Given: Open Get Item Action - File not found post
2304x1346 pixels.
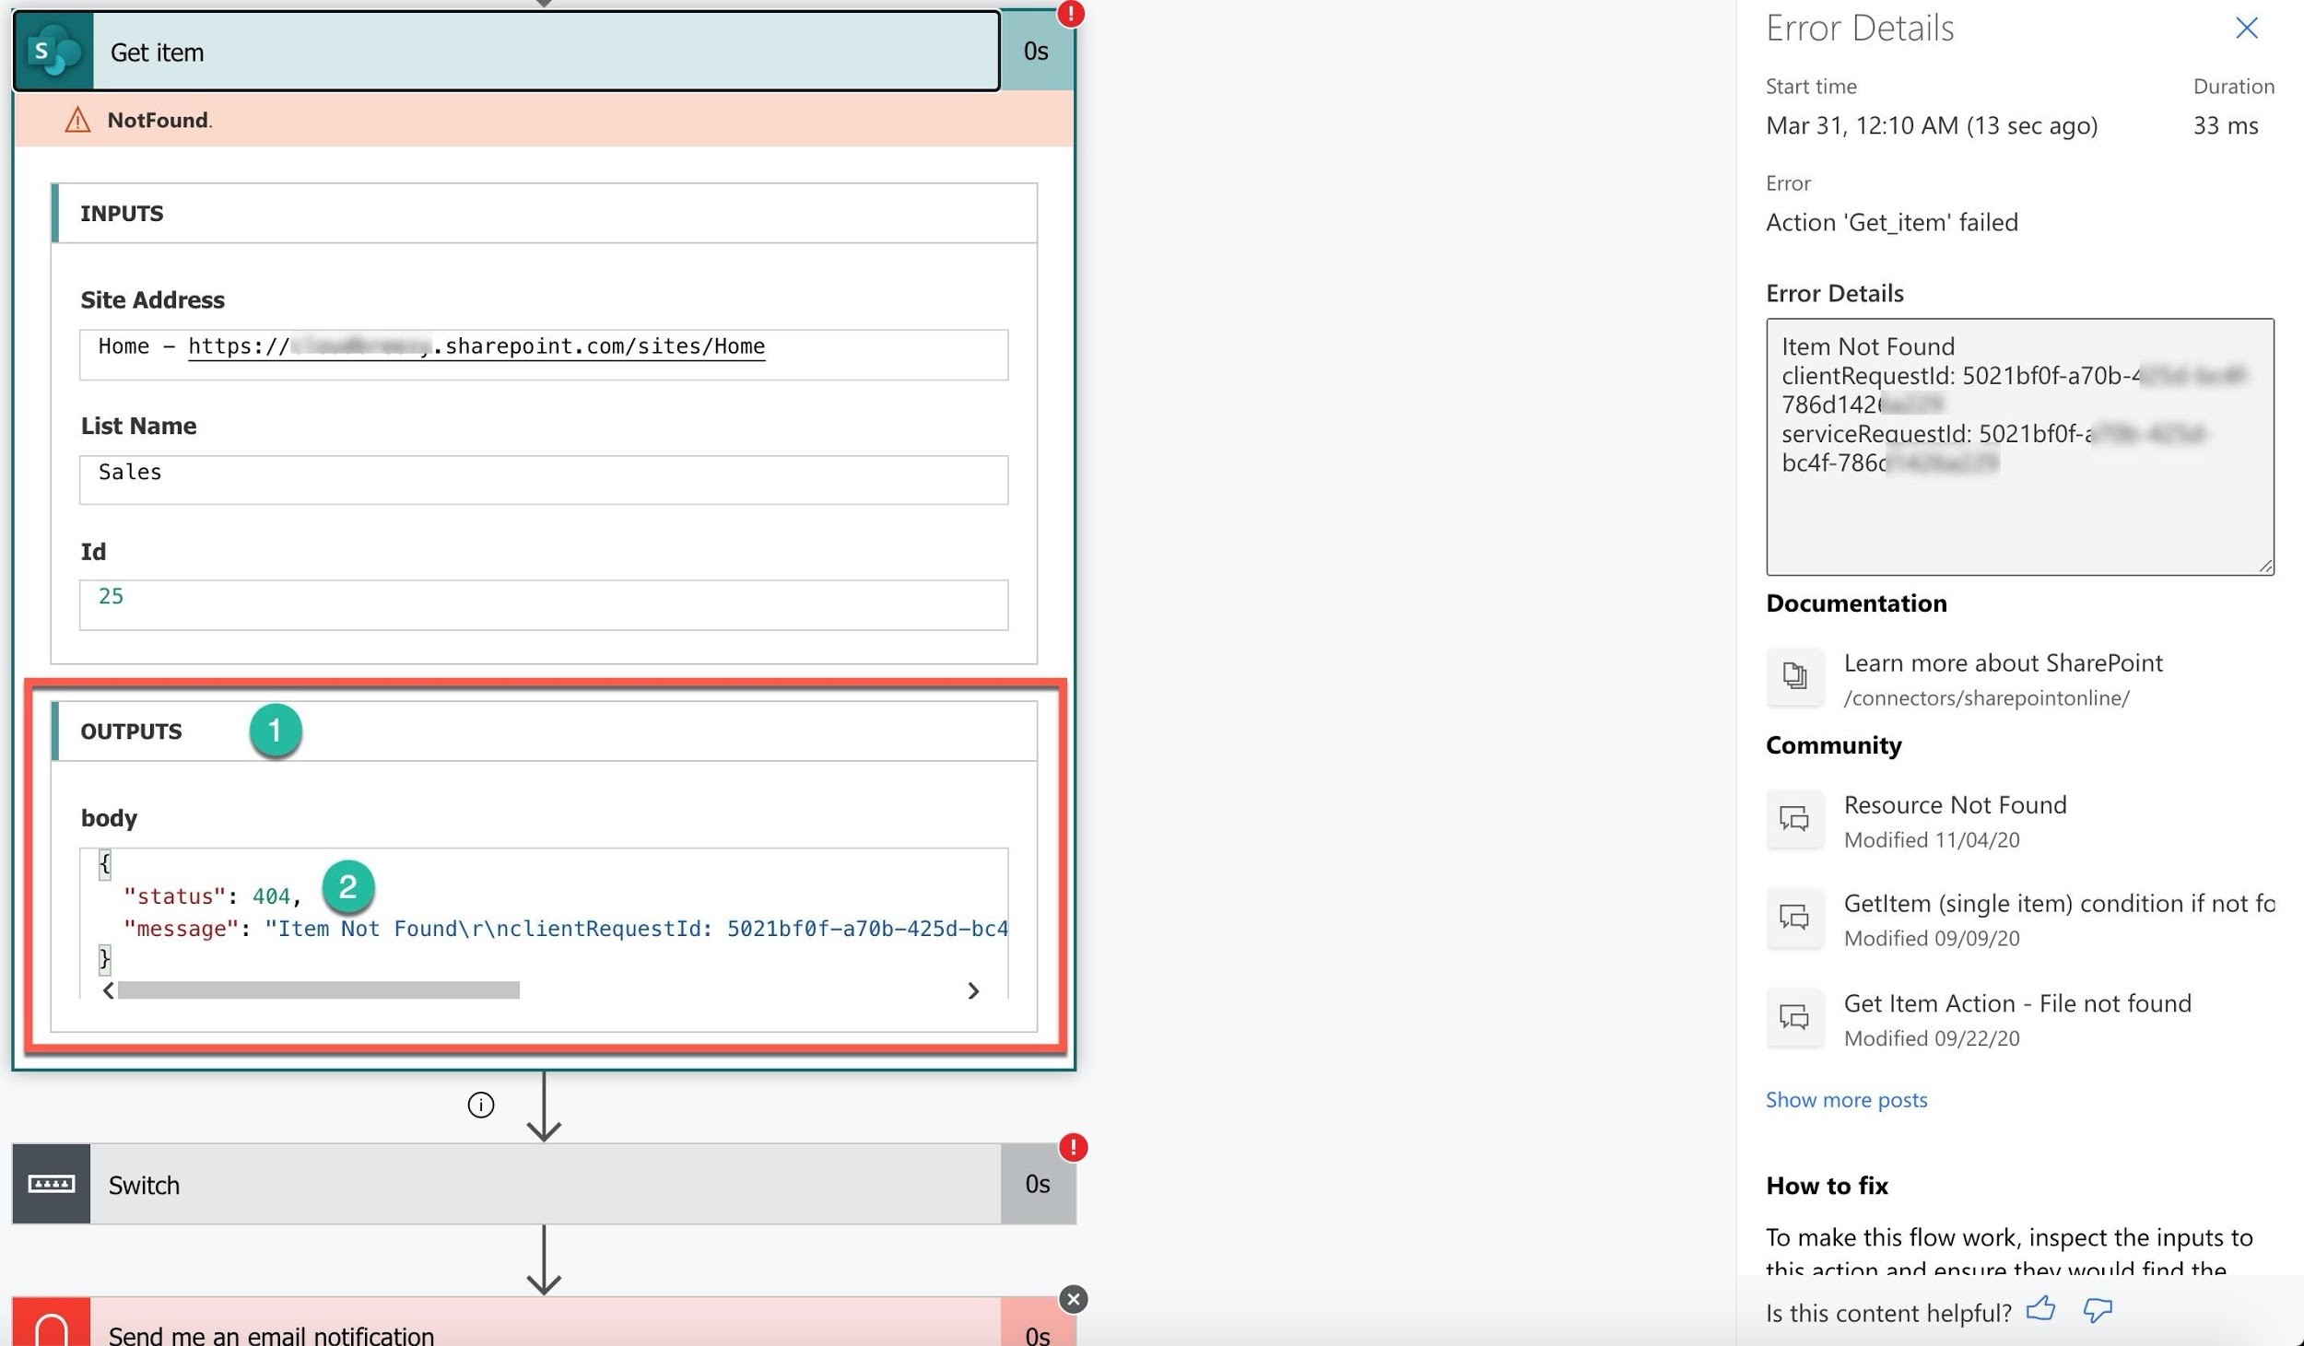Looking at the screenshot, I should click(x=2017, y=1003).
